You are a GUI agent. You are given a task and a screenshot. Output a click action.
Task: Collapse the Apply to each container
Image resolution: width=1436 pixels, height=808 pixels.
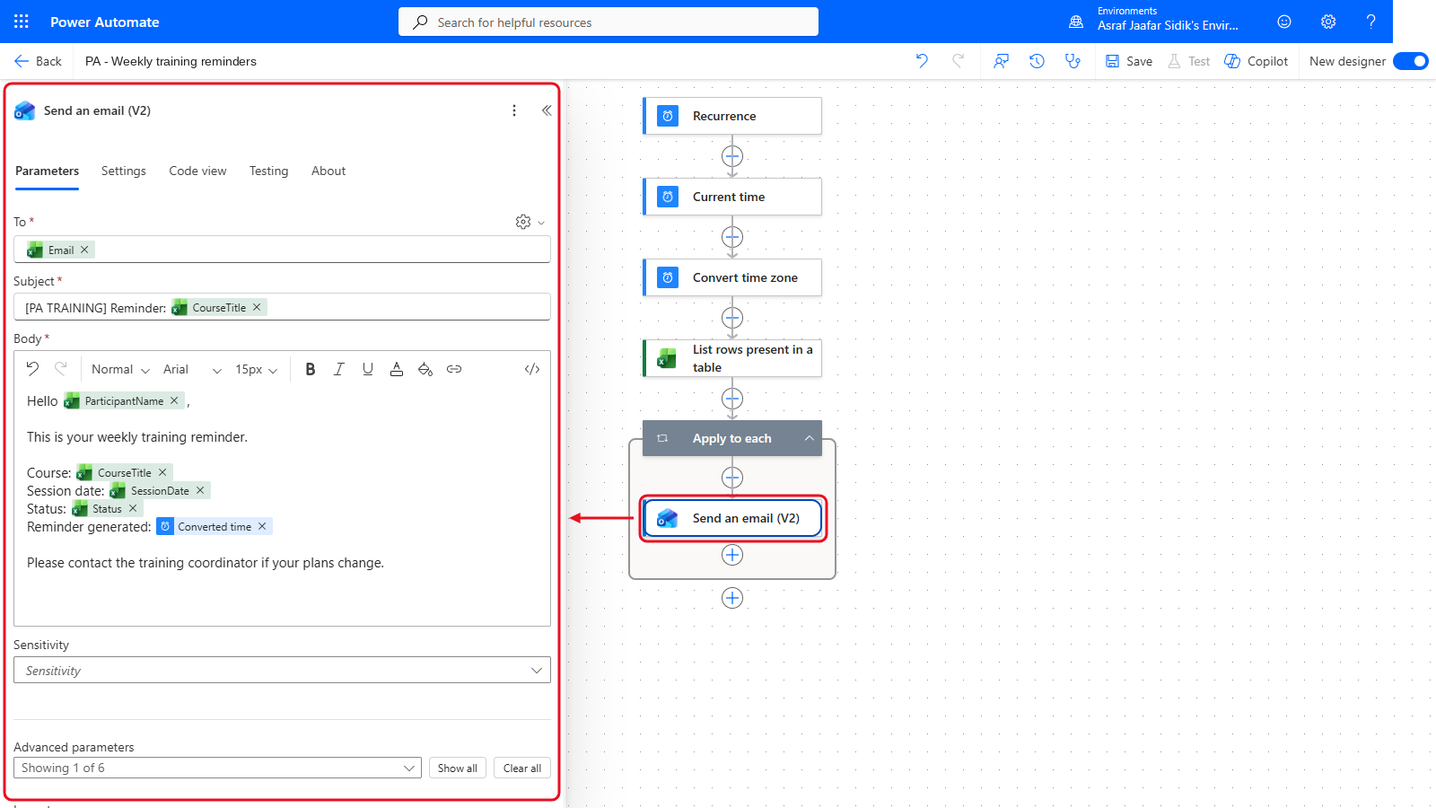tap(809, 438)
